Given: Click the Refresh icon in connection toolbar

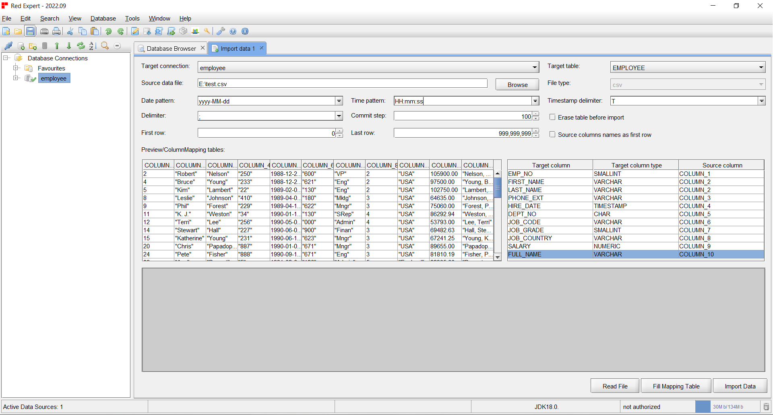Looking at the screenshot, I should (81, 46).
